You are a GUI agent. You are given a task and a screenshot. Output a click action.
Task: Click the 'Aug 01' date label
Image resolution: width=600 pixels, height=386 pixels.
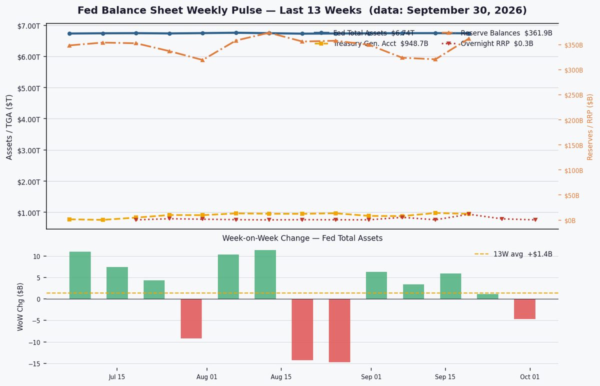(x=207, y=377)
